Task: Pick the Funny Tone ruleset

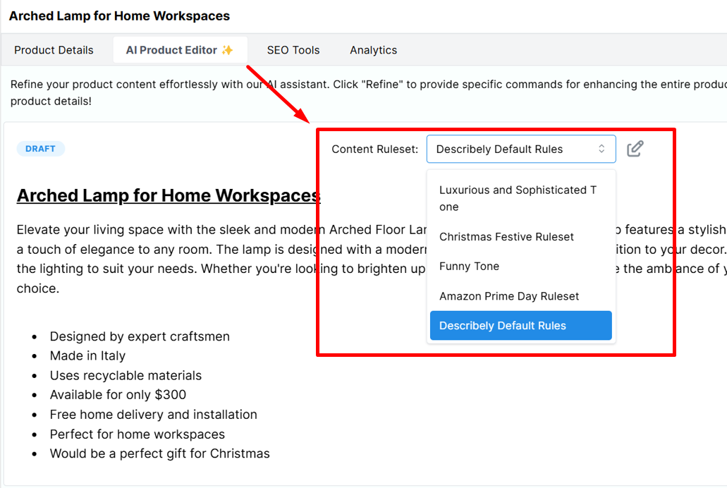Action: [x=521, y=267]
